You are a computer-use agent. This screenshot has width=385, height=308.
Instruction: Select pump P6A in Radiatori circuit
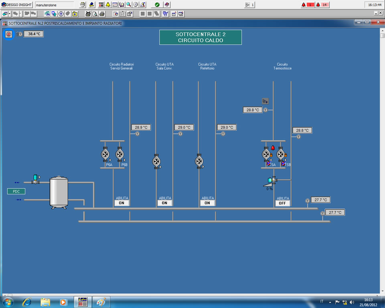pos(105,154)
